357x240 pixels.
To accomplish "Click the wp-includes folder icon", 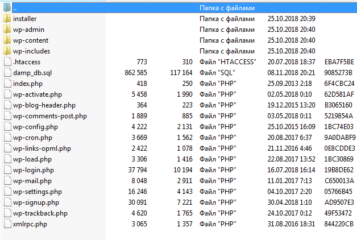I will point(7,51).
